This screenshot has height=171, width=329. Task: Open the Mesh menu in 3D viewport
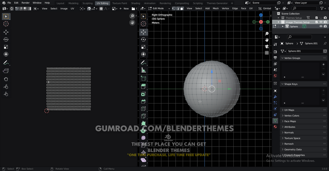point(216,8)
